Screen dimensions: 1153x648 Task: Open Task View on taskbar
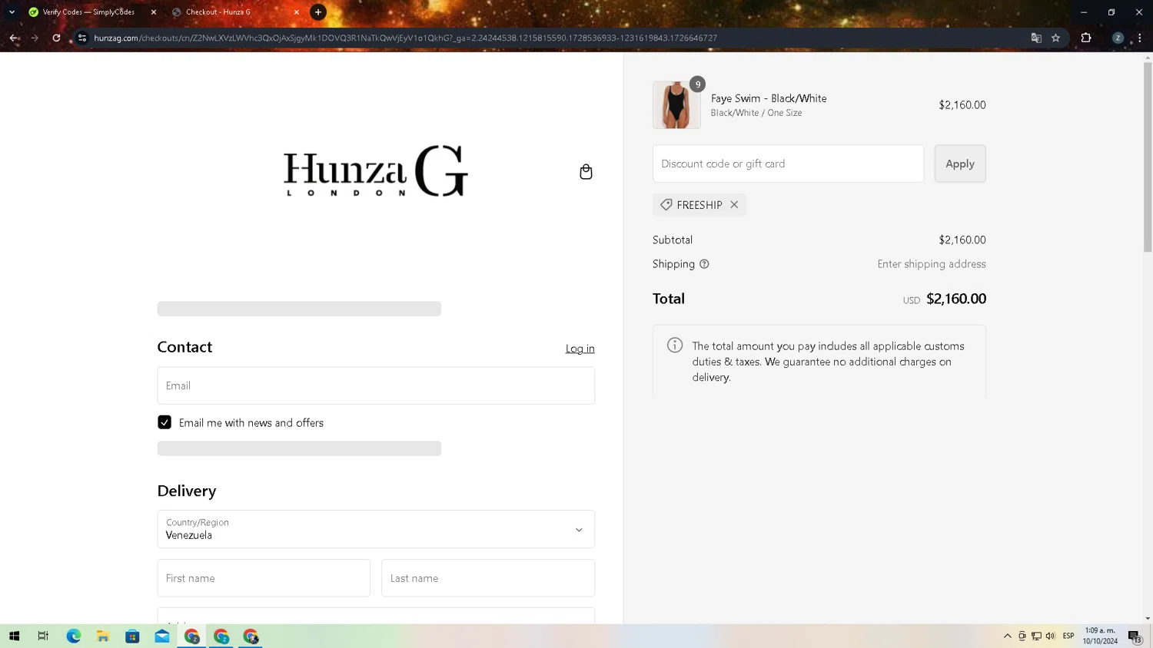pos(43,636)
